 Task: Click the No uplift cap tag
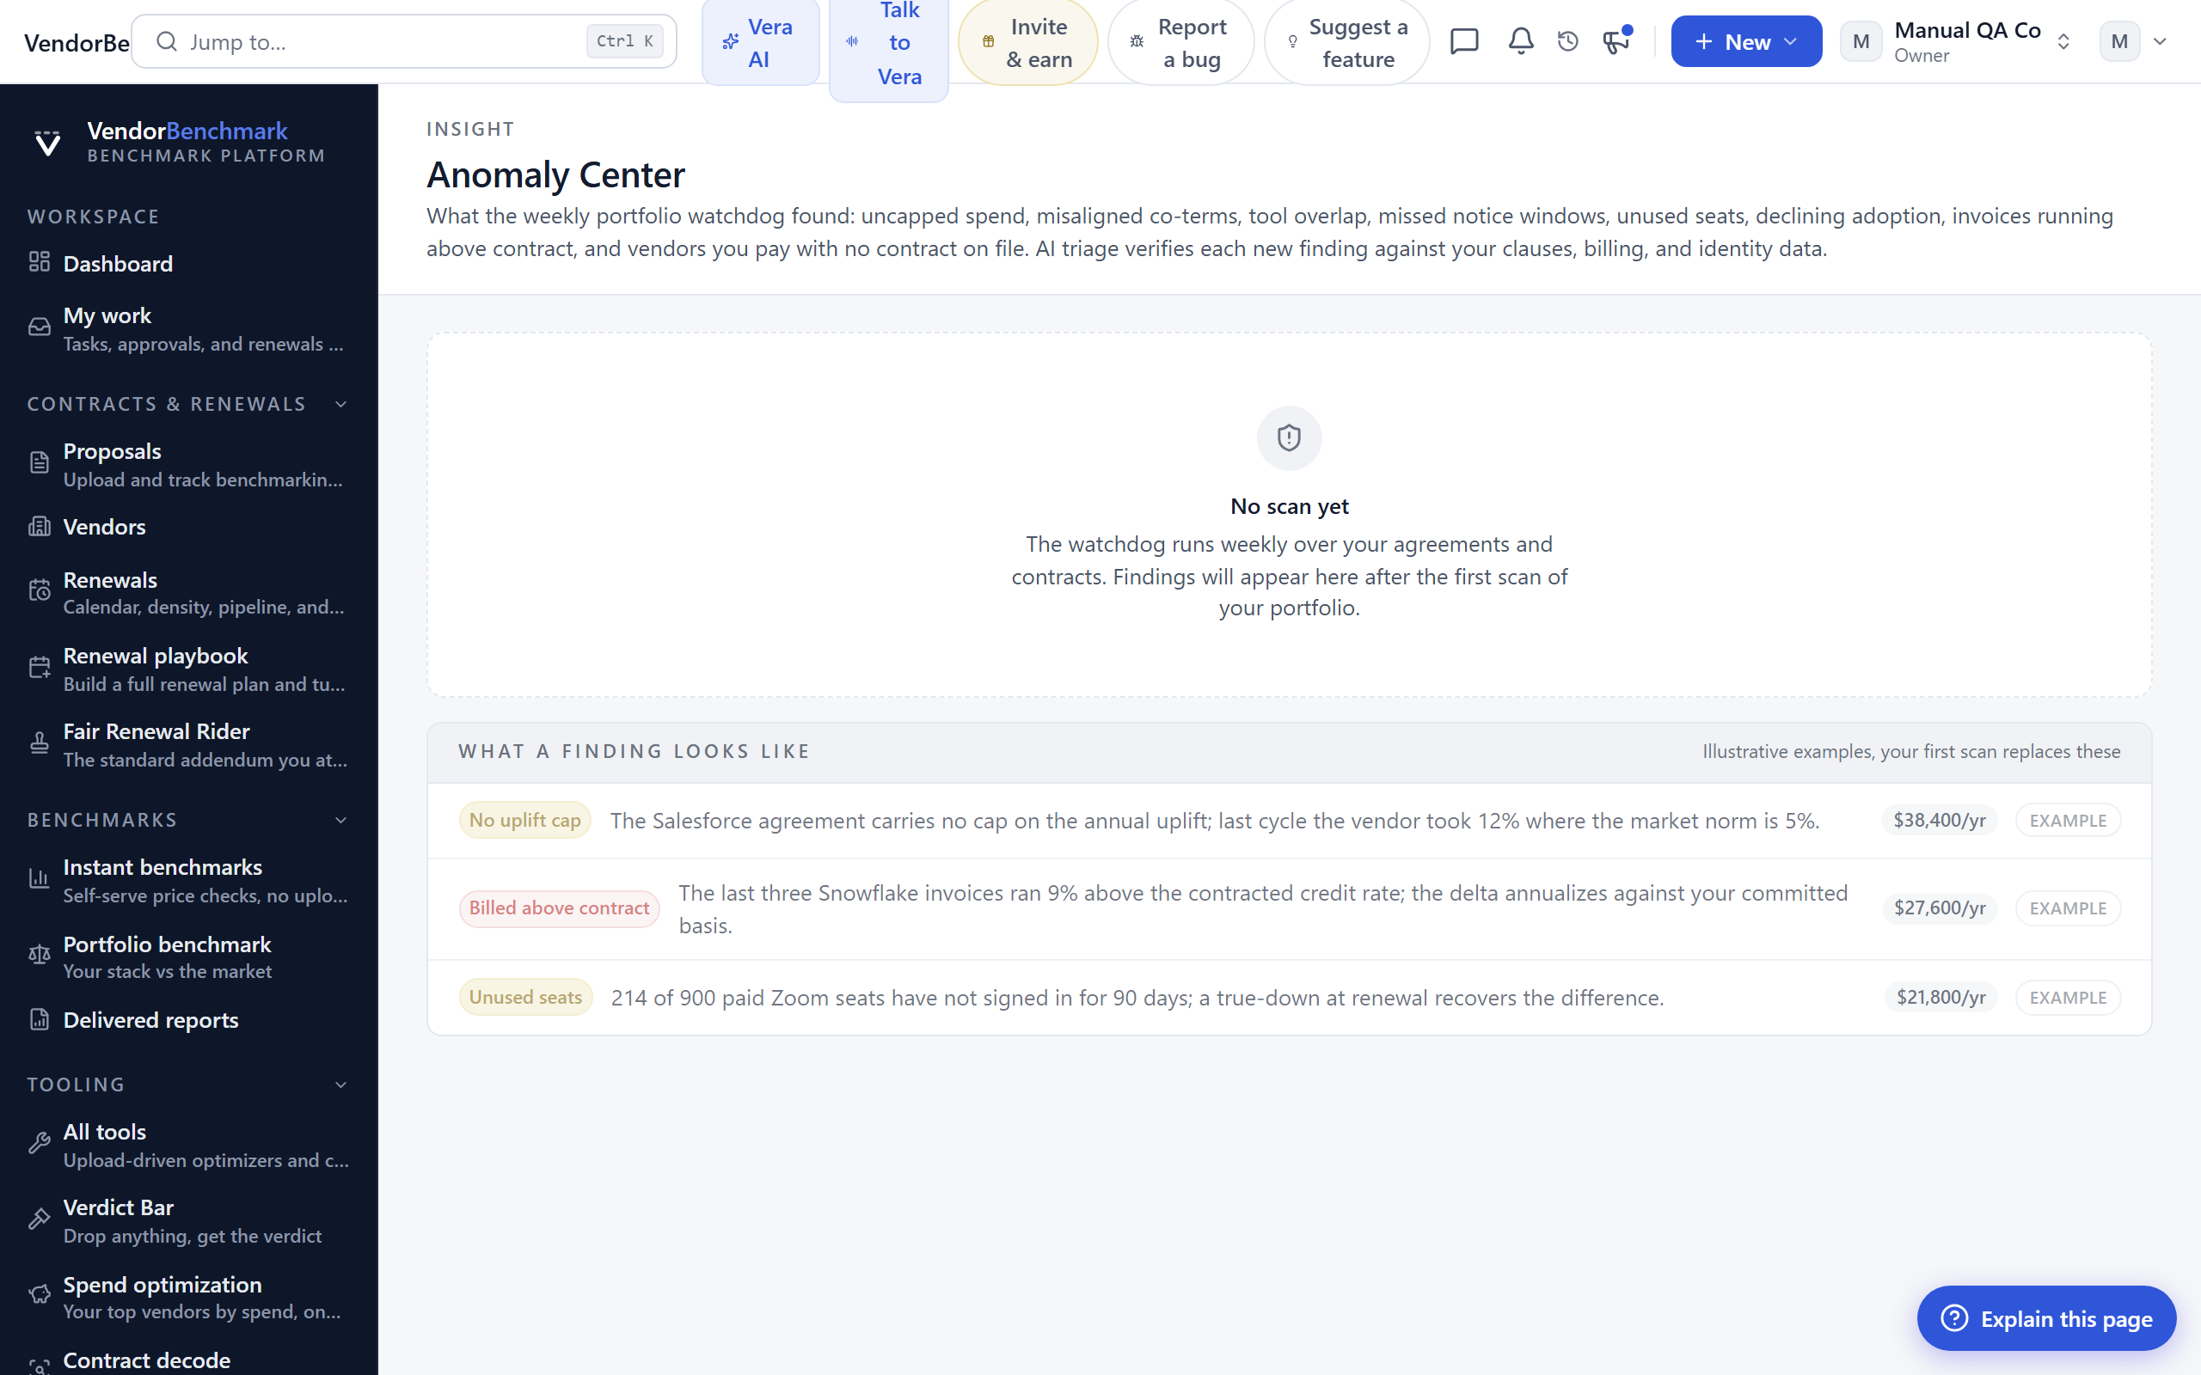click(524, 820)
